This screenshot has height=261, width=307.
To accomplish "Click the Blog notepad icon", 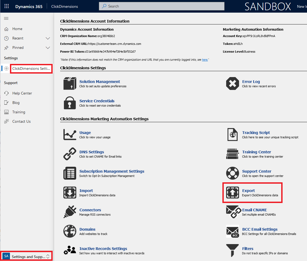I will click(x=6, y=103).
